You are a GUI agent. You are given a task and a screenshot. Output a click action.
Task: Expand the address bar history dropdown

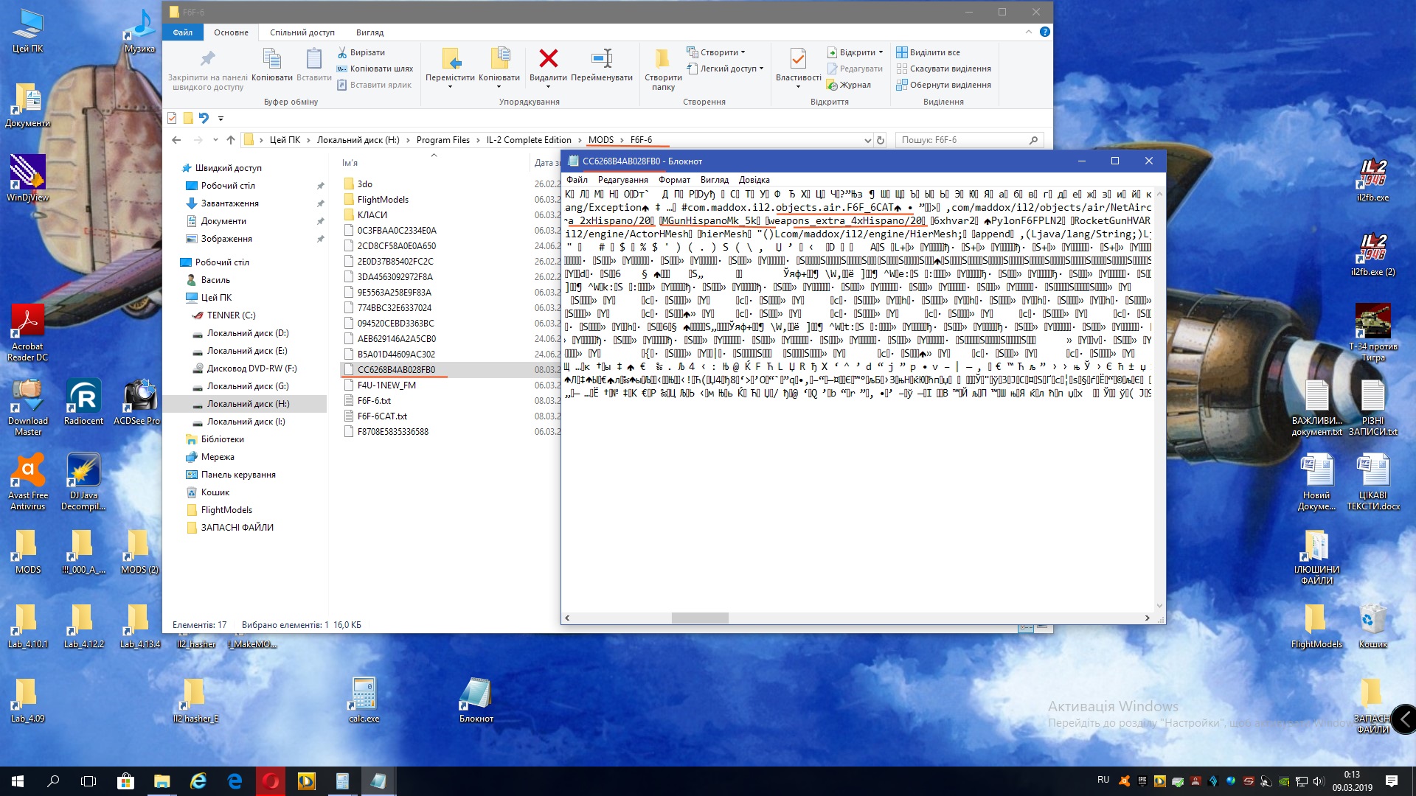(x=867, y=140)
